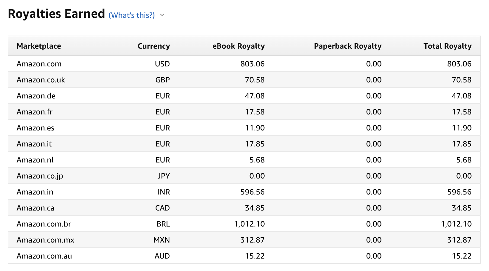489x271 pixels.
Task: Click the Currency column header
Action: pos(154,46)
